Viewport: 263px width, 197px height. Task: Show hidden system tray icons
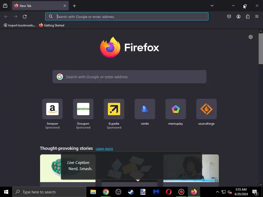(217, 192)
